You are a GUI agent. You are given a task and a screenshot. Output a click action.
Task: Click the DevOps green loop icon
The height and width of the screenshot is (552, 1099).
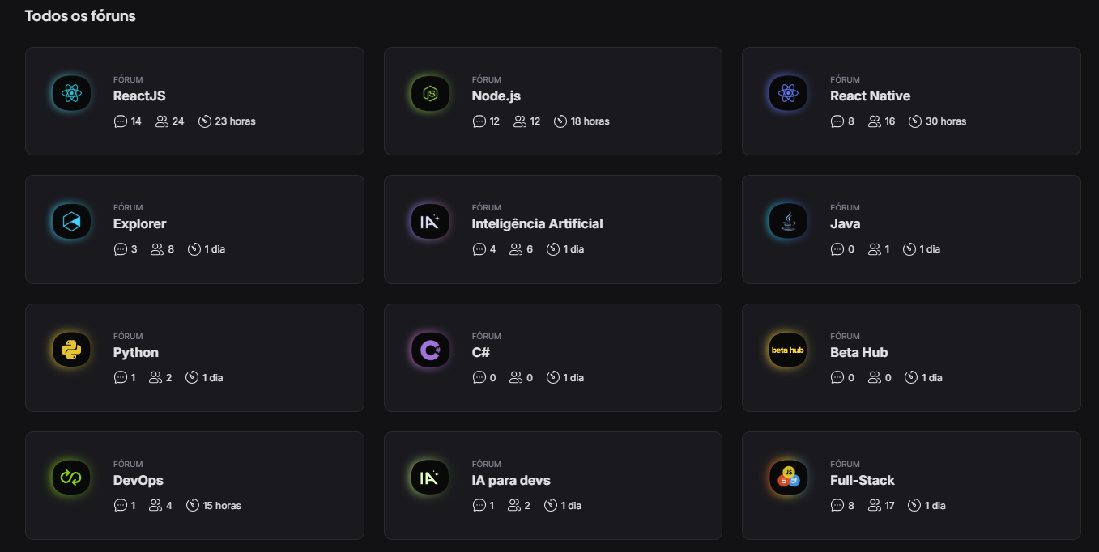[71, 478]
